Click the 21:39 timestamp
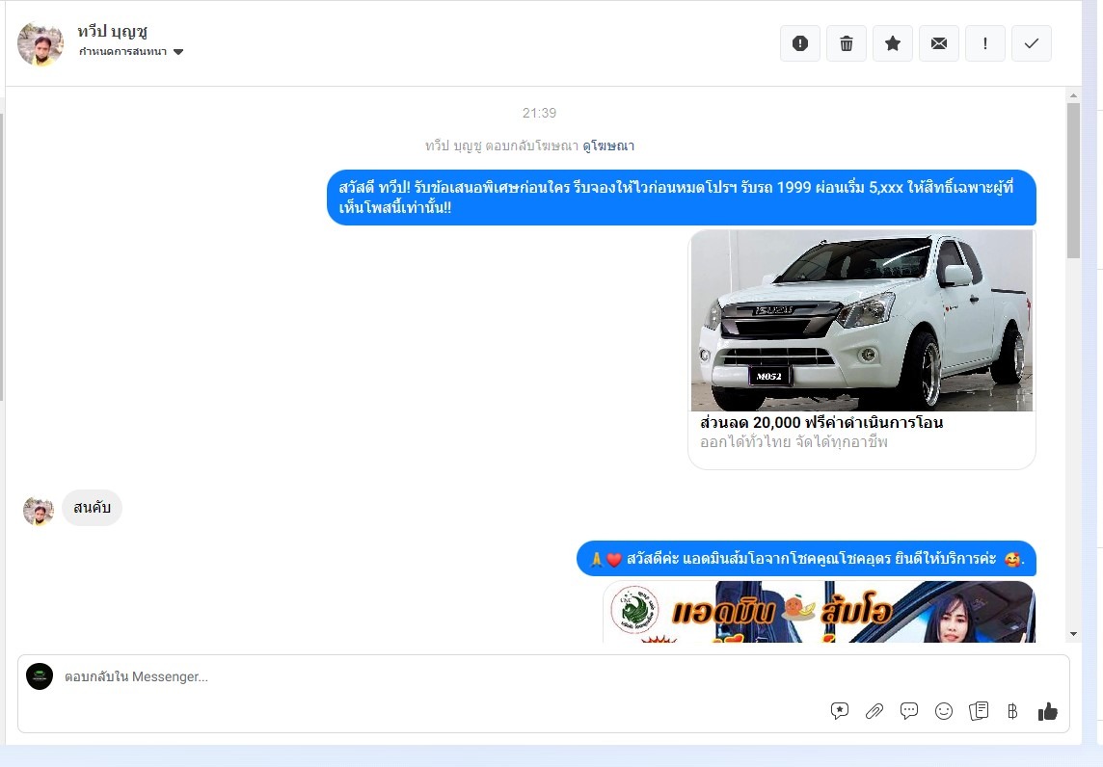The image size is (1103, 767). [540, 113]
